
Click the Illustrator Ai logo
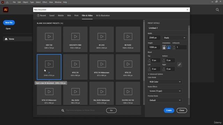tap(6, 10)
